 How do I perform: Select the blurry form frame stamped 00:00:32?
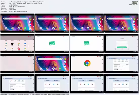tap(121, 43)
